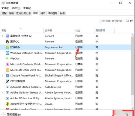Click 已启用 status of 腾讯QQ row
Image resolution: width=135 pixels, height=116 pixels.
(79, 42)
